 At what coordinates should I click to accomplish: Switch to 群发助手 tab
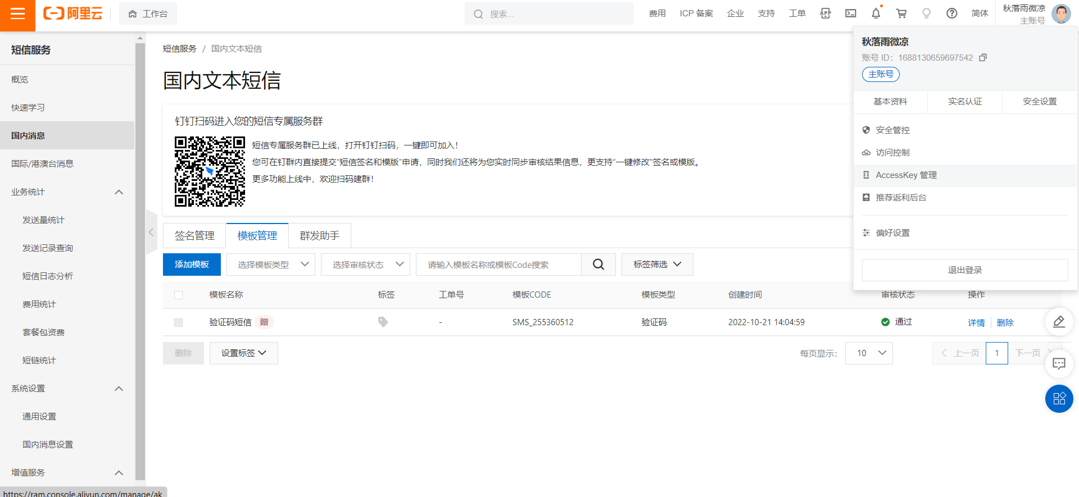pos(320,236)
